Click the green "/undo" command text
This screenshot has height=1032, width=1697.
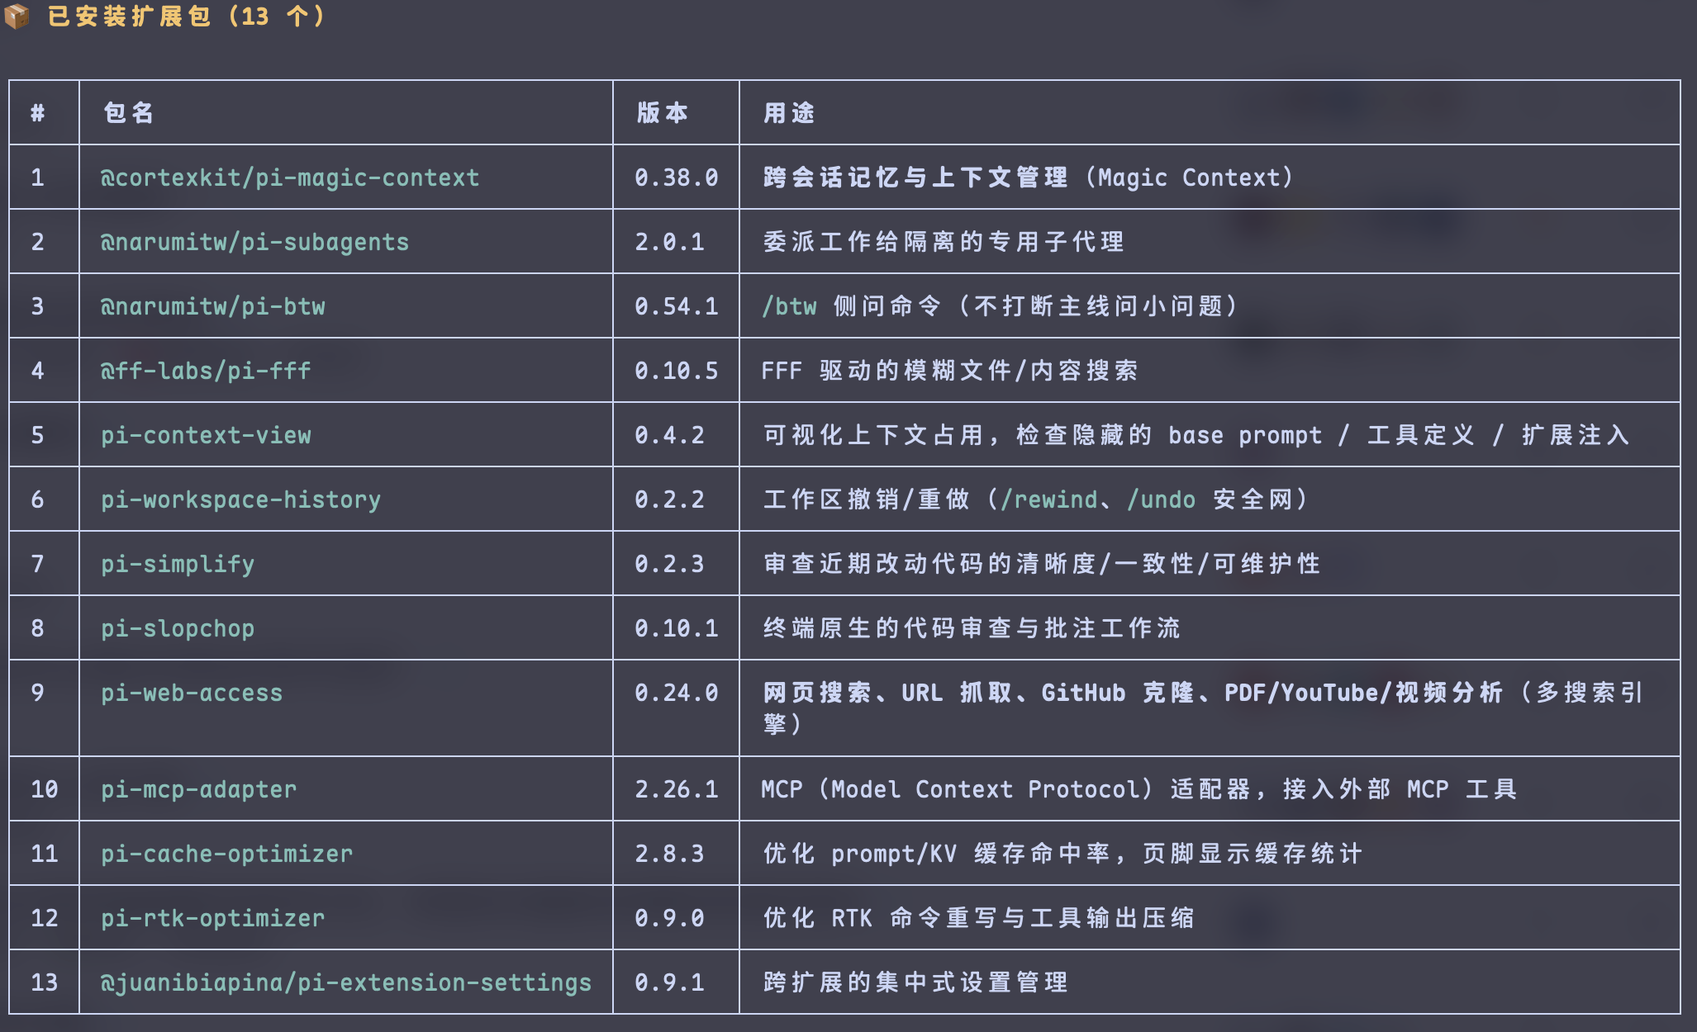click(x=1161, y=499)
